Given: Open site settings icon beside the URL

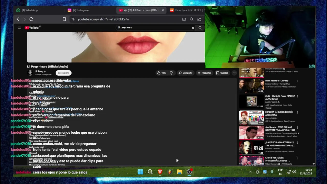Looking at the screenshot, I should coord(73,19).
